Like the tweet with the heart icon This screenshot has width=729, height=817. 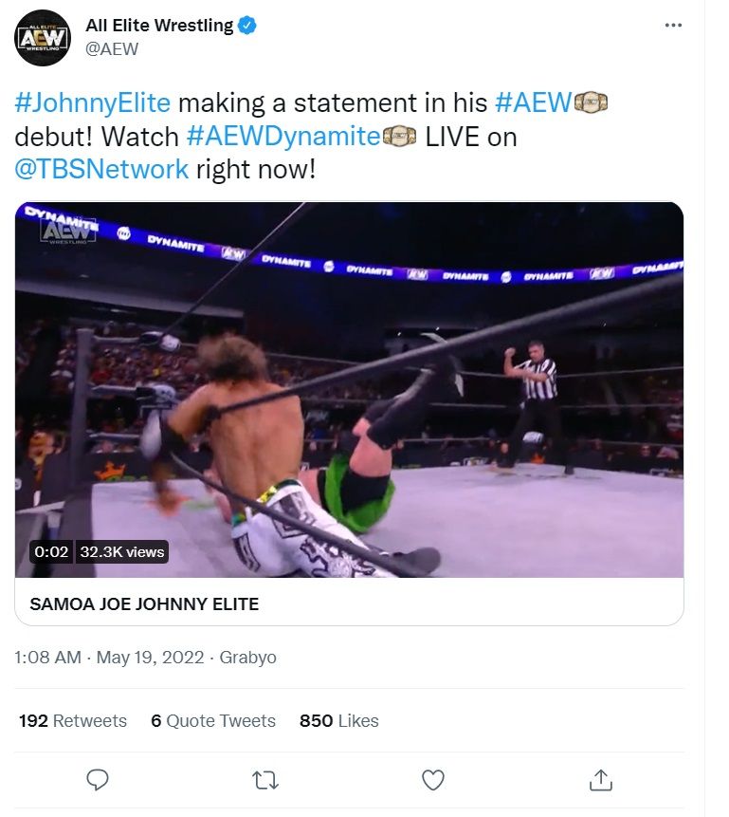pyautogui.click(x=433, y=780)
